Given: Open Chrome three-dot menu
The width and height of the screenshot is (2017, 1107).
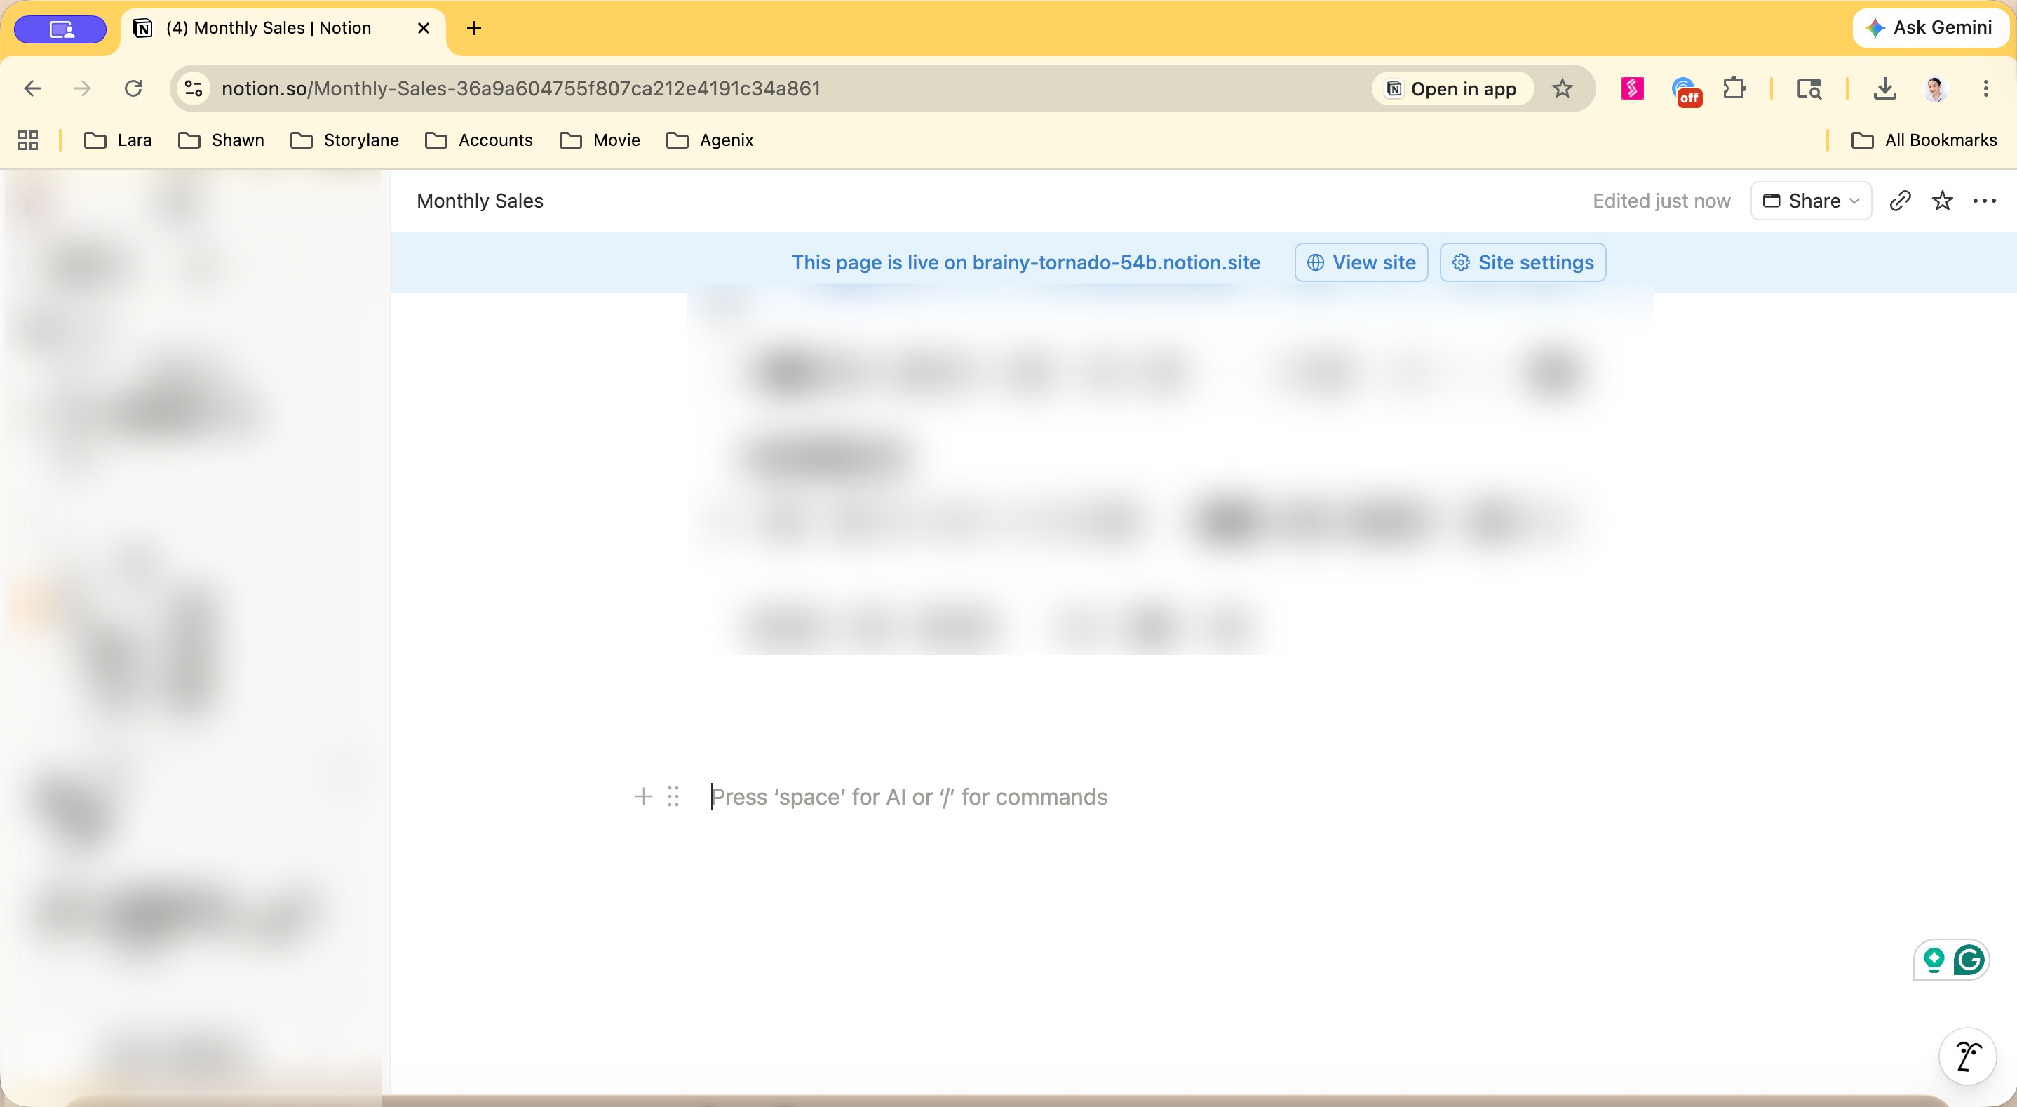Looking at the screenshot, I should pyautogui.click(x=1985, y=88).
